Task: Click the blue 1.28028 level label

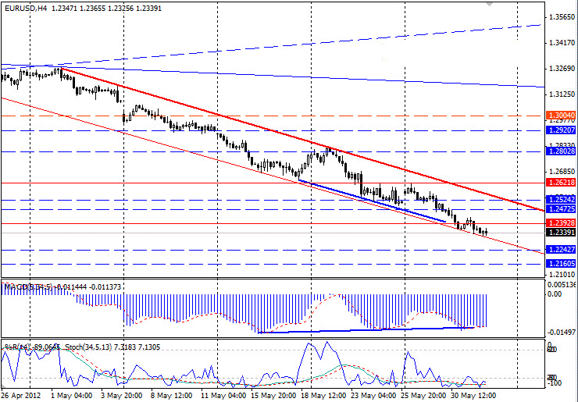Action: click(561, 151)
